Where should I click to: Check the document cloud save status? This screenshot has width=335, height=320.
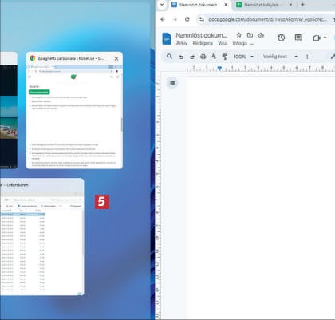tap(261, 35)
